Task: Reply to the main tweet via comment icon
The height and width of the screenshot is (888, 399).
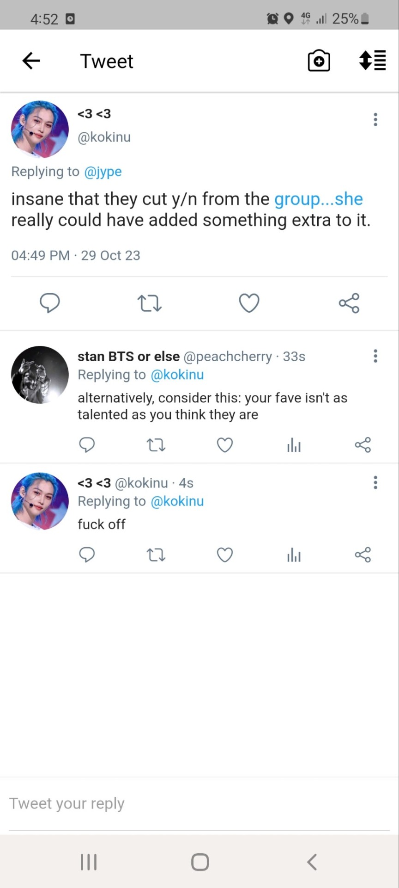Action: (50, 303)
